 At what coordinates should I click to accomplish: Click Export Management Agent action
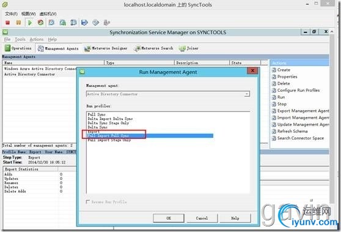tap(303, 111)
